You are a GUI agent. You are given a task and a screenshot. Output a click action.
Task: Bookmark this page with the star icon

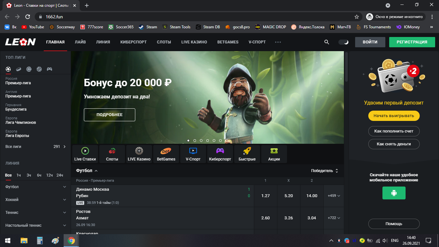356,17
